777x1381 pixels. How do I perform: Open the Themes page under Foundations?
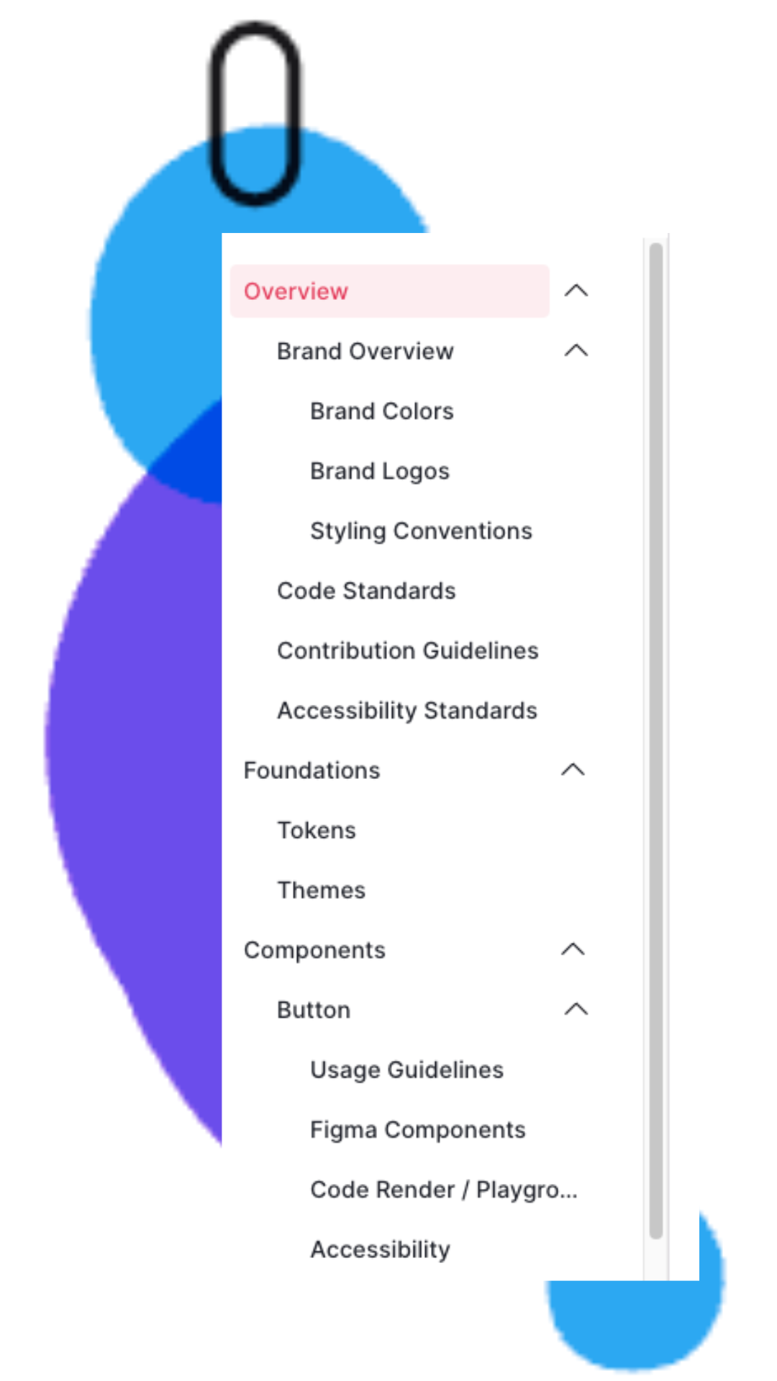pyautogui.click(x=322, y=890)
